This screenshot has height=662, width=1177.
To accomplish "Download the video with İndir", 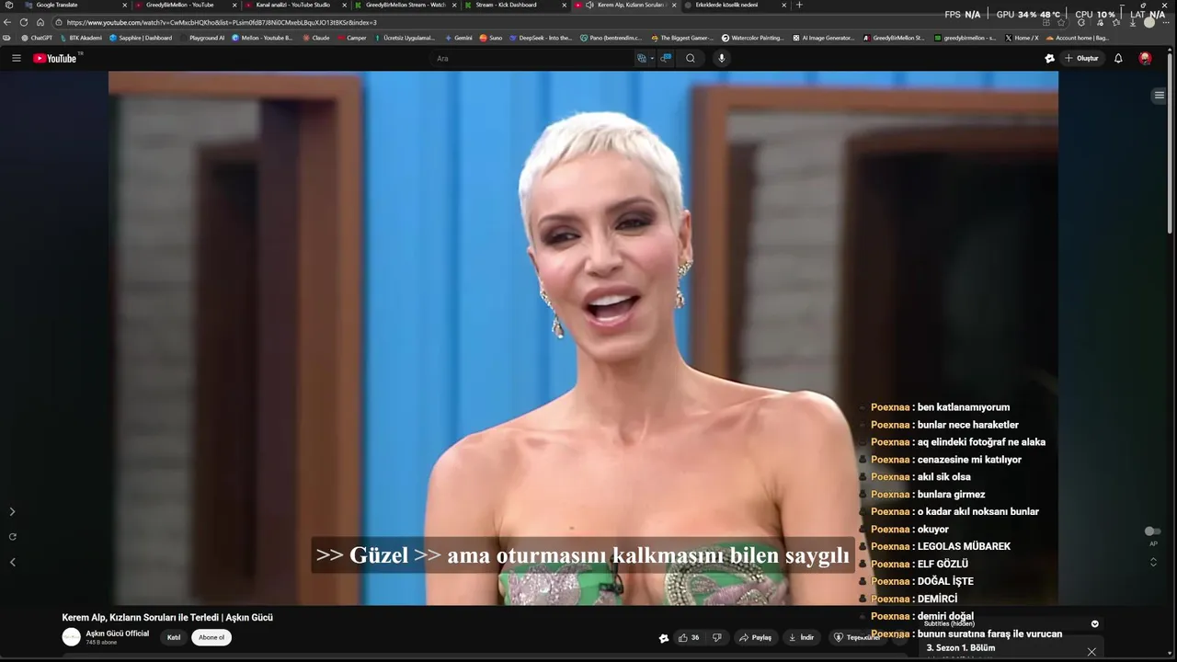I will pos(802,637).
